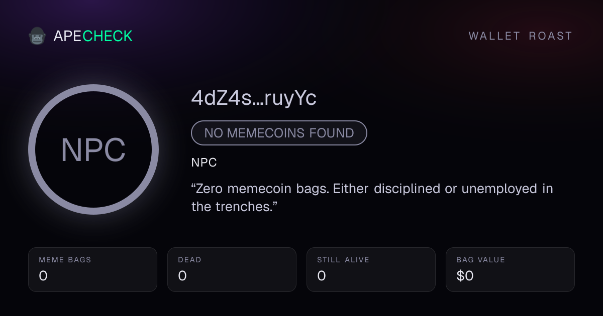Click the zero value under MEME BAGS
Screen dimensions: 603x316
pyautogui.click(x=43, y=276)
